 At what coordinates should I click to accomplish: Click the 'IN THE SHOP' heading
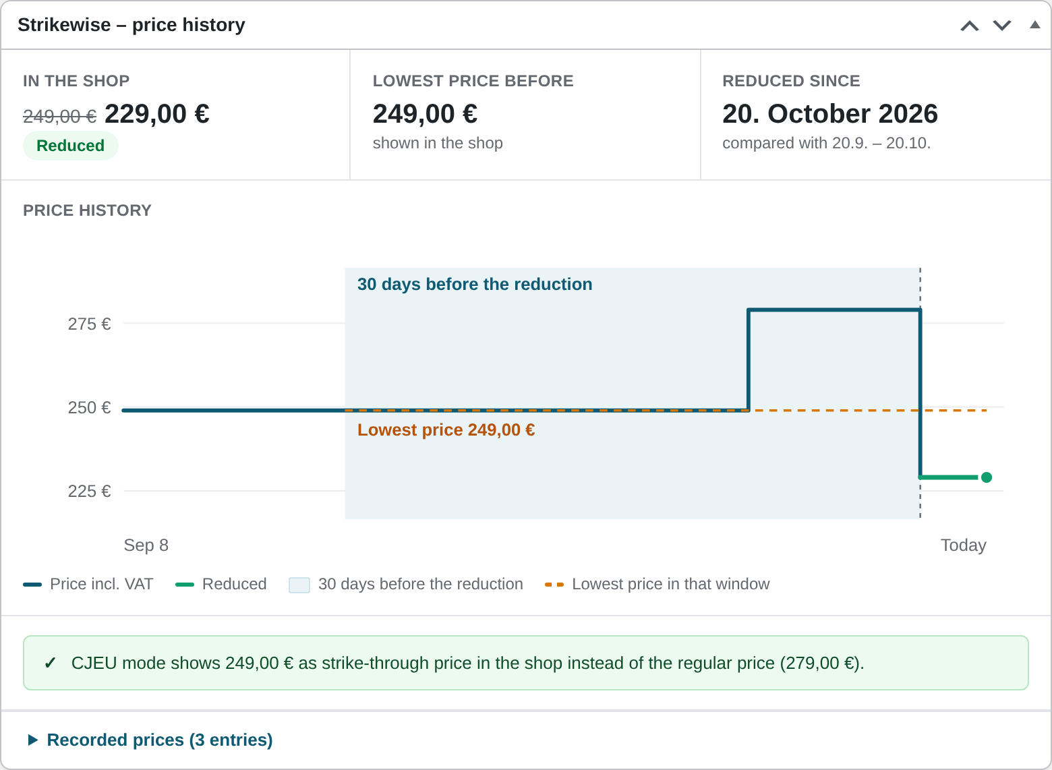coord(76,81)
